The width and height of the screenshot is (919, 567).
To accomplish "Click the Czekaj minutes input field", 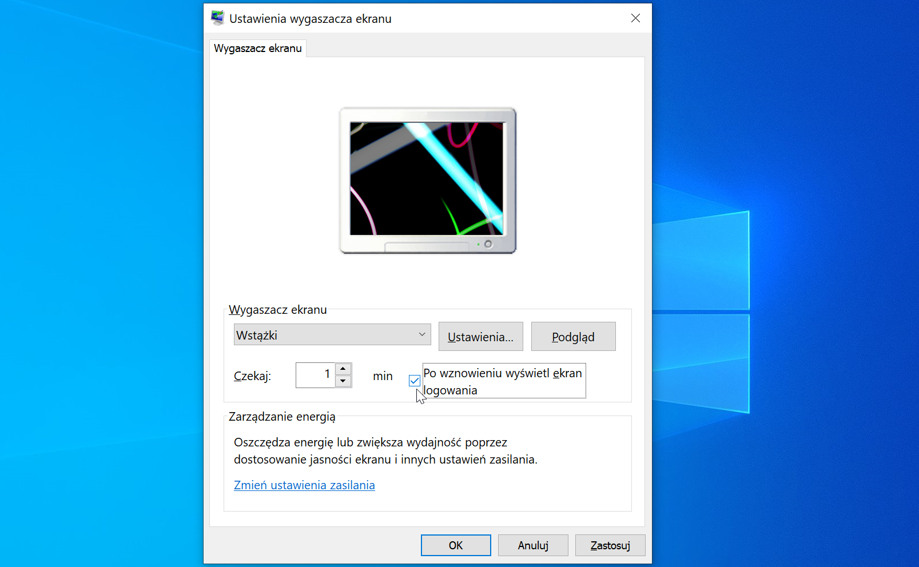I will pyautogui.click(x=315, y=375).
